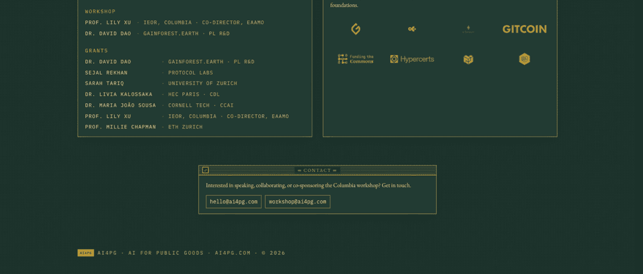The width and height of the screenshot is (643, 274).
Task: Click the Ethereum diamond logo
Action: tap(468, 29)
